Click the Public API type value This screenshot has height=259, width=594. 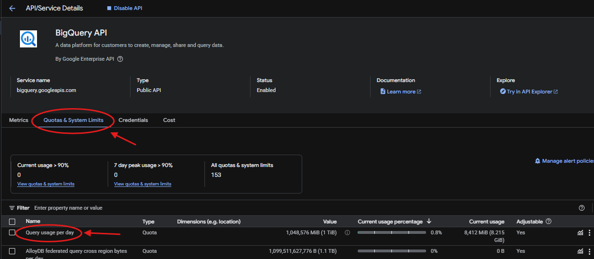[149, 90]
